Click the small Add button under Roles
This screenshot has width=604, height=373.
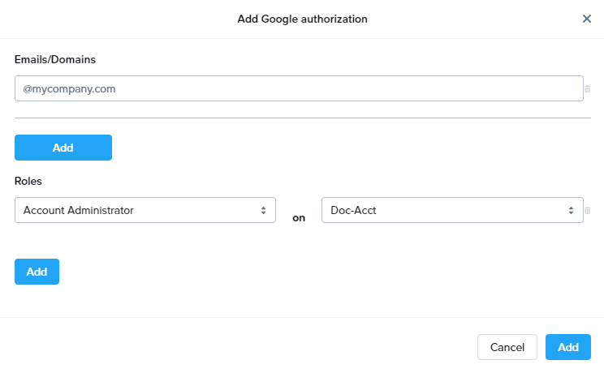click(37, 272)
